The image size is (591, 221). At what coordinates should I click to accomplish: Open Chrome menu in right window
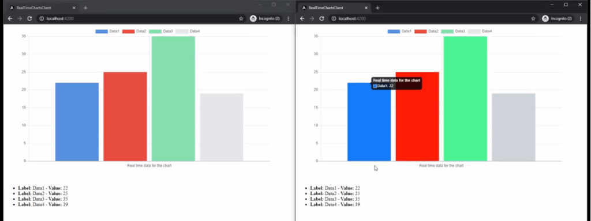(581, 18)
